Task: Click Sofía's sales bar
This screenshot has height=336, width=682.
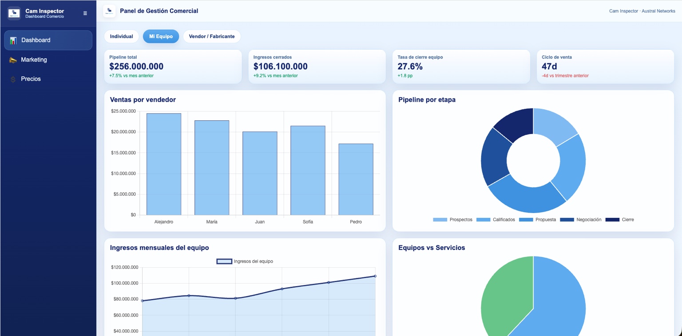Action: [x=308, y=170]
